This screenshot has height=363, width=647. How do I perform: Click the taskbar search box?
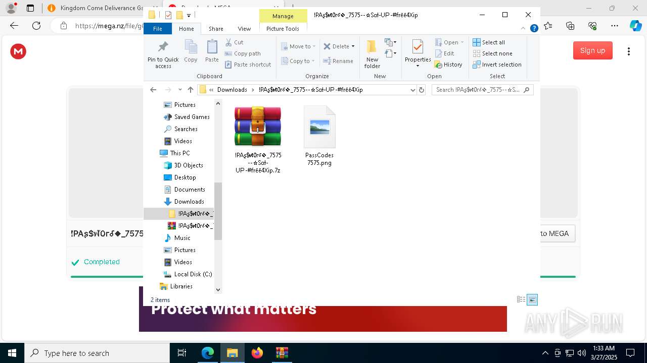[x=97, y=353]
